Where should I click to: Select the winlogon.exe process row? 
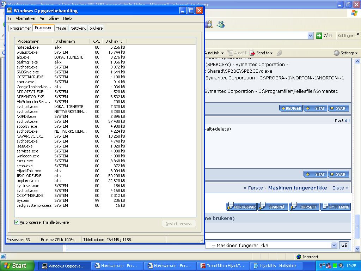71,156
